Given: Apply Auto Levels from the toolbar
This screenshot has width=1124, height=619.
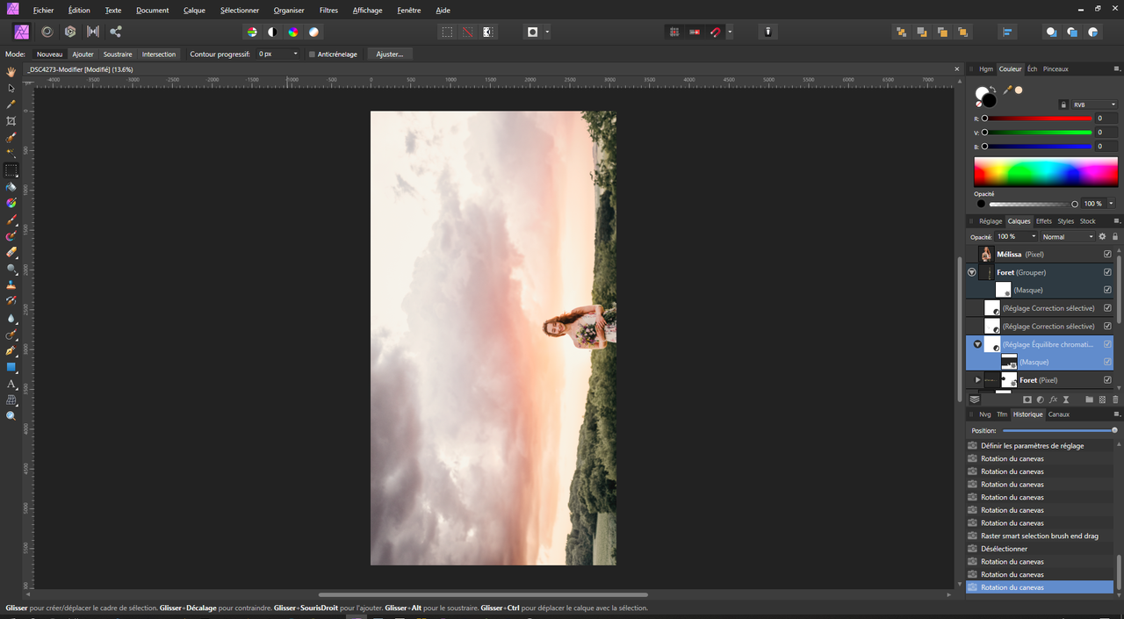Looking at the screenshot, I should coord(252,32).
